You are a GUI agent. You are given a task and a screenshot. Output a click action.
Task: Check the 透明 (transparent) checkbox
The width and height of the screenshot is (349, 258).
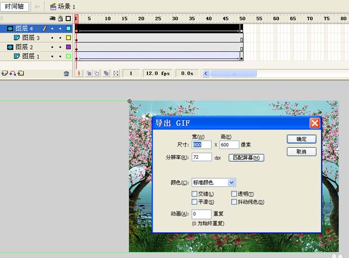point(234,193)
